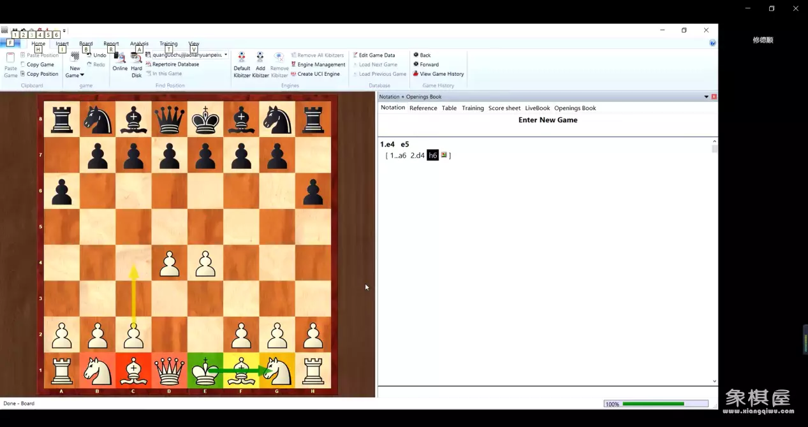Select the black rook on a8
Image resolution: width=808 pixels, height=427 pixels.
click(62, 119)
